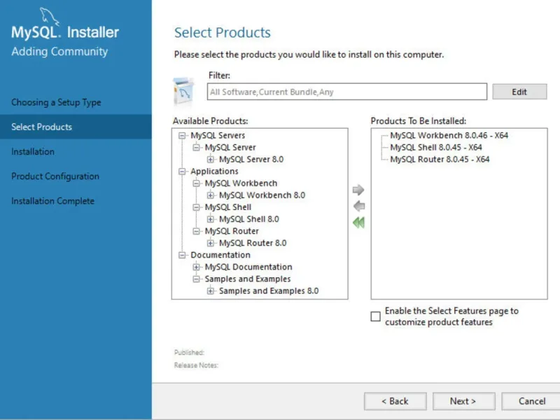Open the Product Configuration step
The height and width of the screenshot is (420, 560).
tap(55, 176)
